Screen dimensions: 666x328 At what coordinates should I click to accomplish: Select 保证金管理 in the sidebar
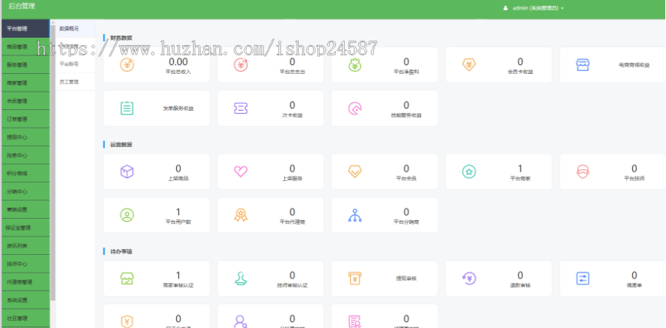pyautogui.click(x=25, y=228)
